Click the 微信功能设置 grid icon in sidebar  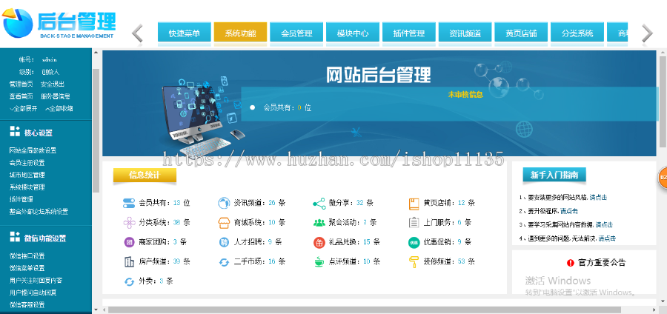(15, 237)
